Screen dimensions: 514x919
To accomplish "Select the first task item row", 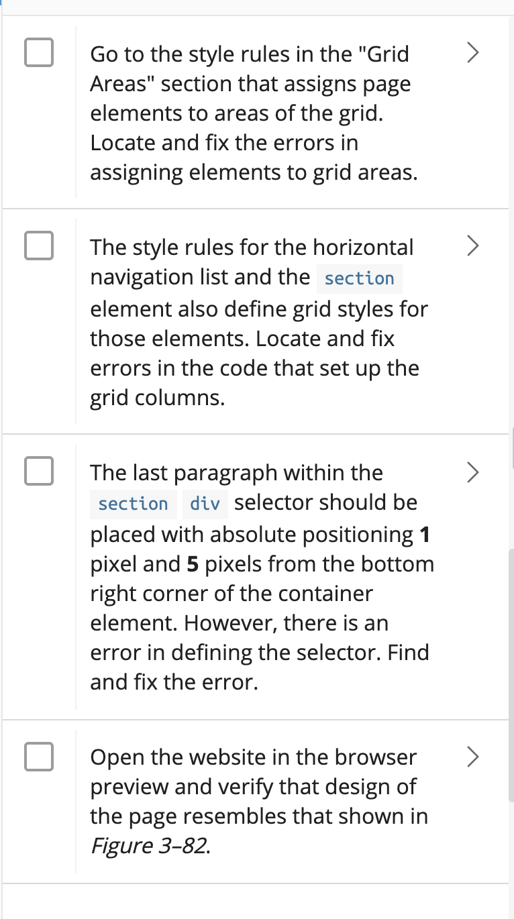I will click(x=255, y=112).
